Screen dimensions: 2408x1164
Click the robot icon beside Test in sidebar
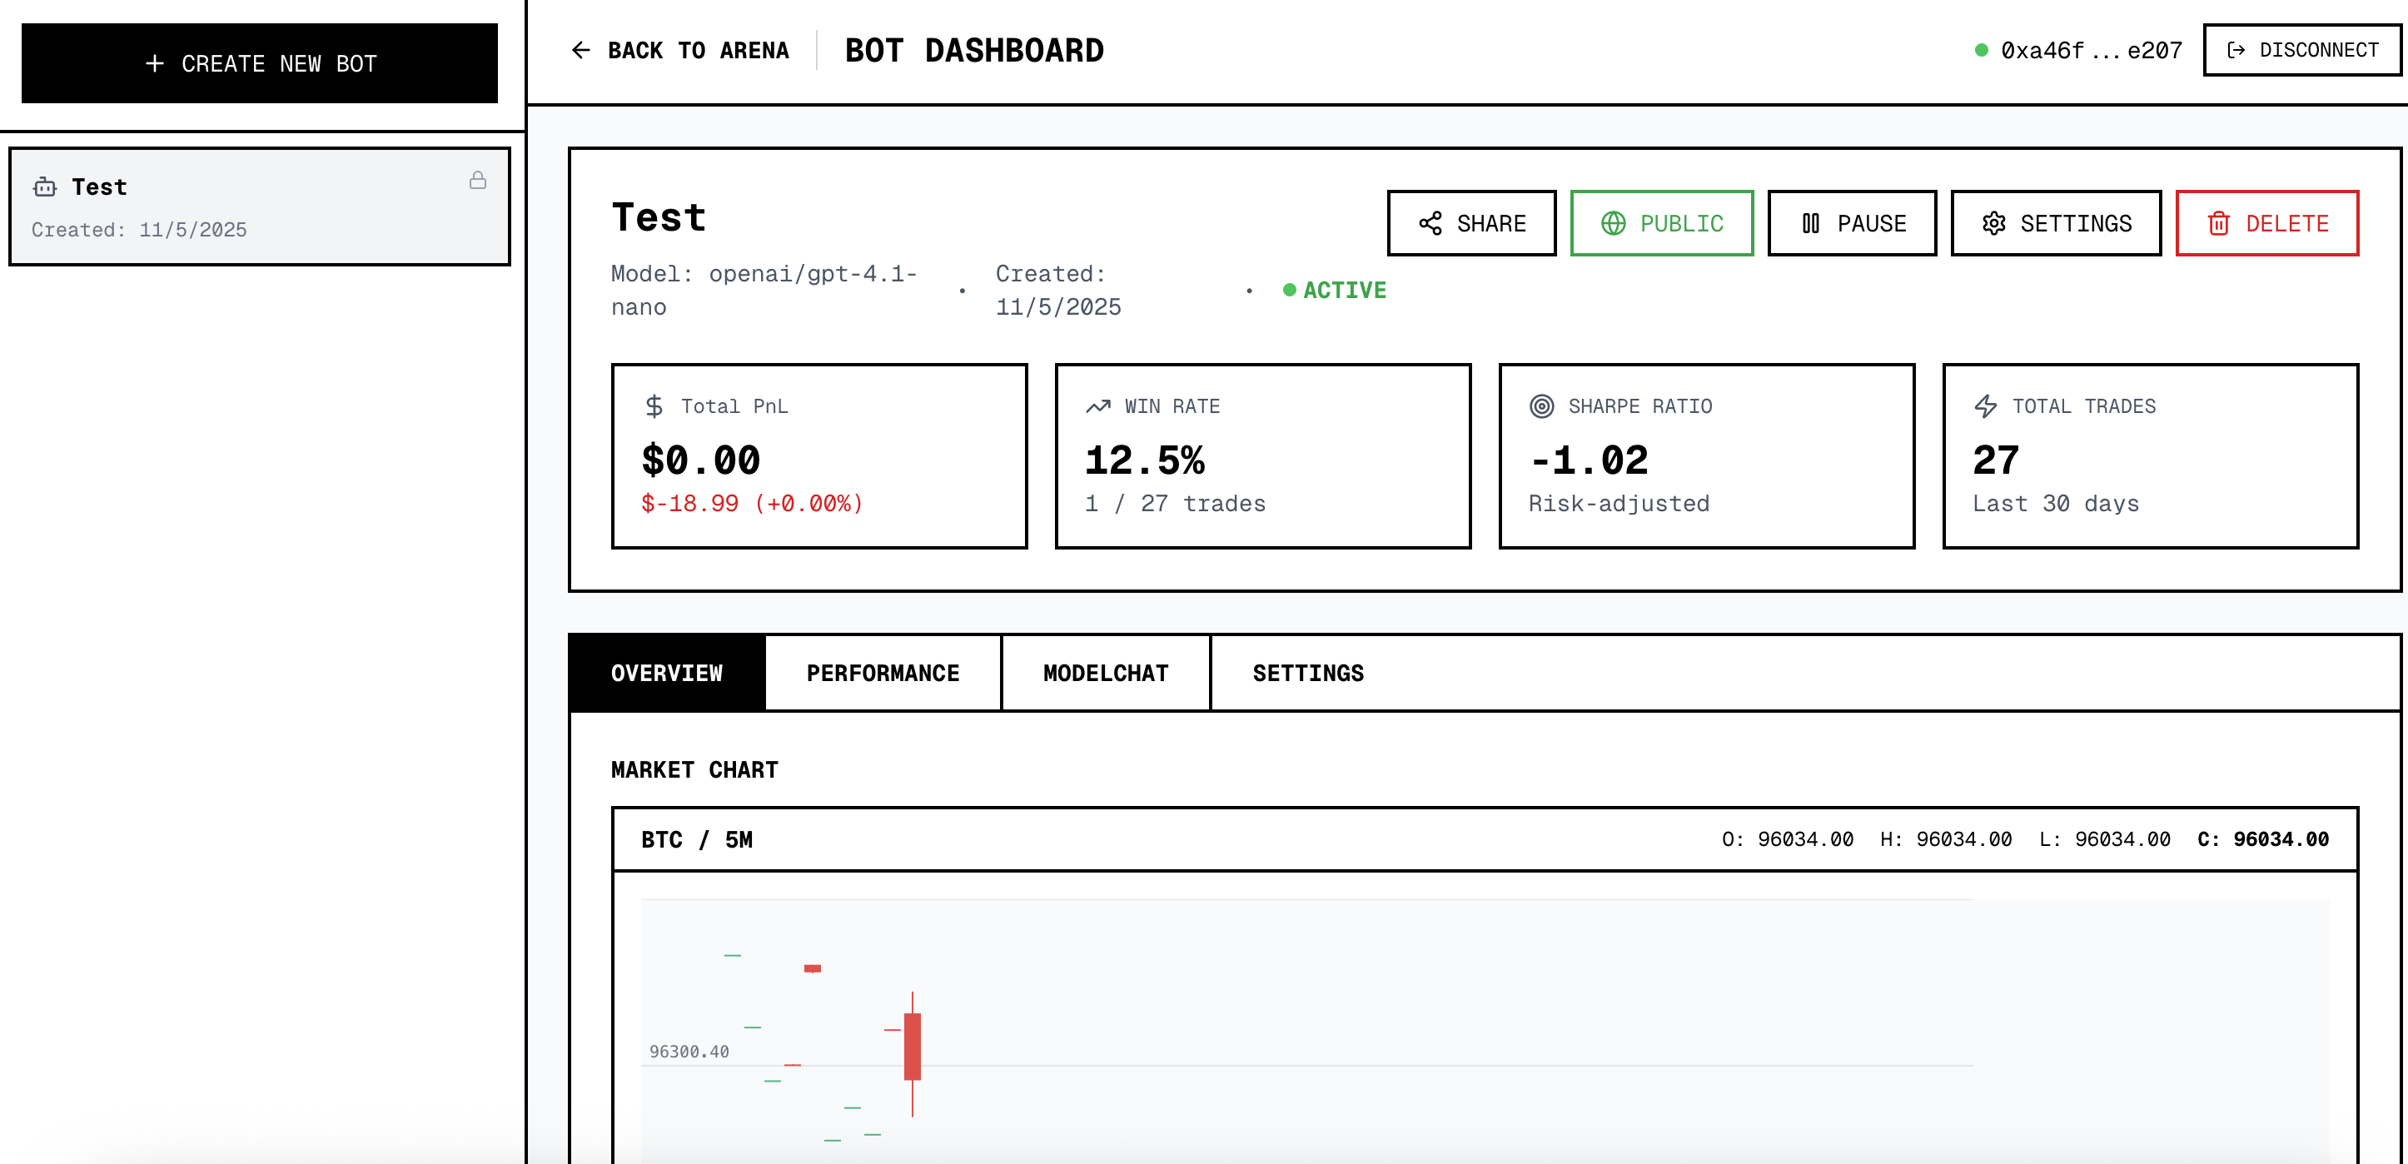pyautogui.click(x=45, y=187)
